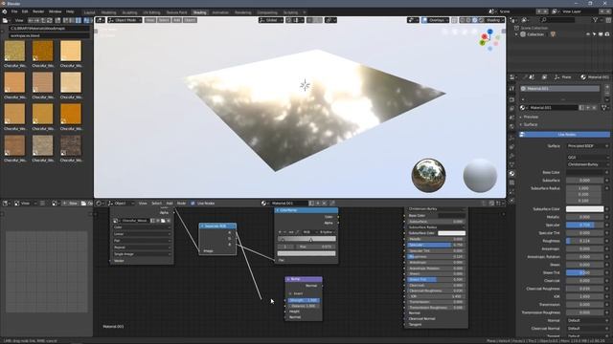Click the ColorRamp gradient bar
Image resolution: width=613 pixels, height=344 pixels.
306,239
